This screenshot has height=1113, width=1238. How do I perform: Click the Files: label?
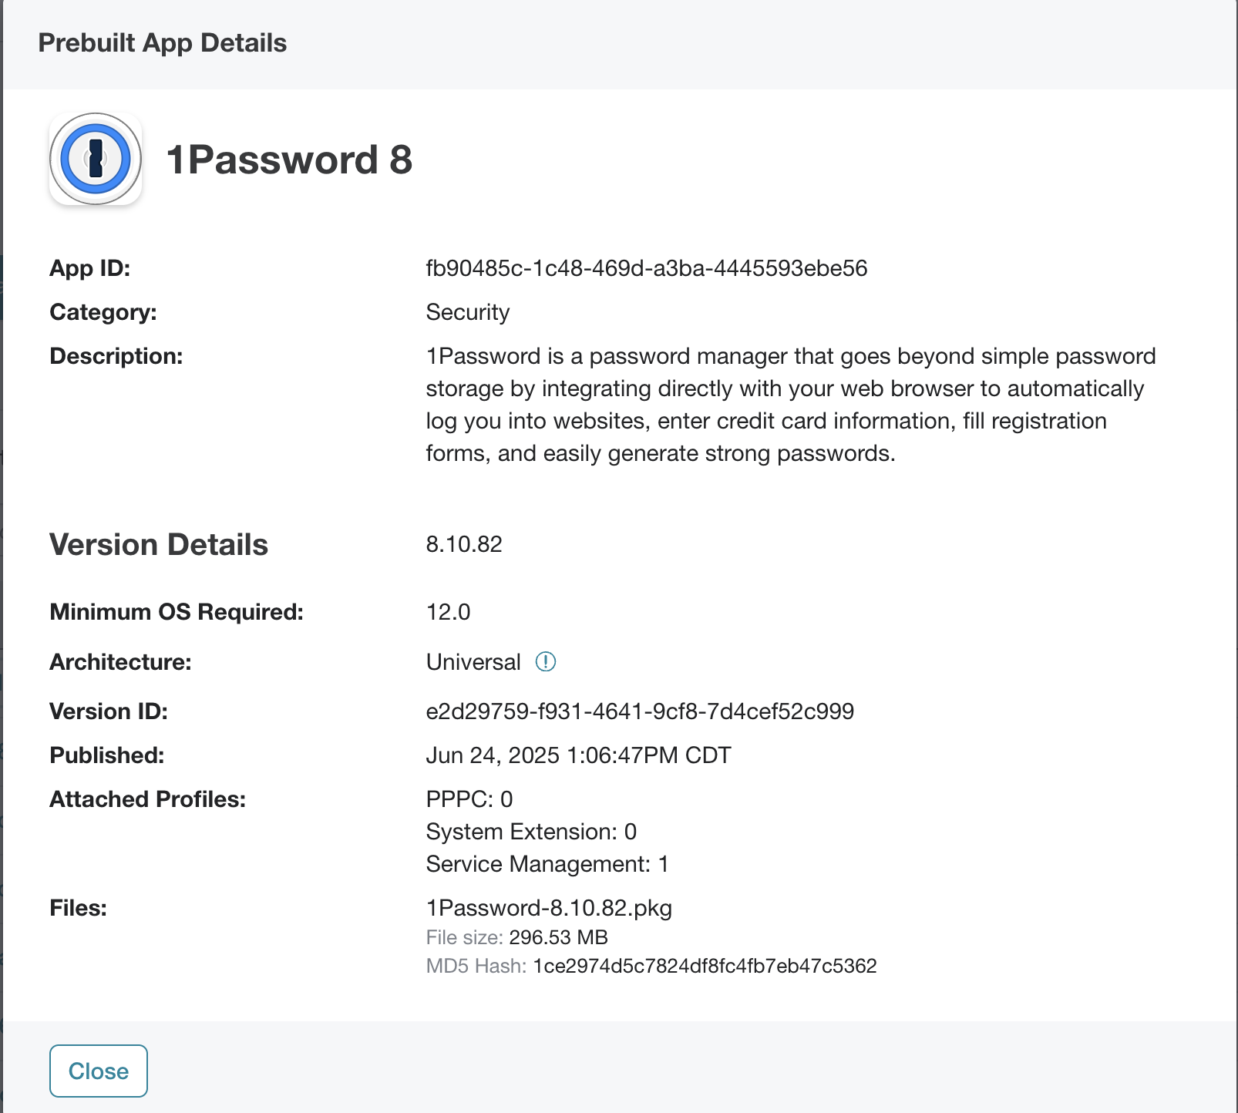[x=79, y=908]
